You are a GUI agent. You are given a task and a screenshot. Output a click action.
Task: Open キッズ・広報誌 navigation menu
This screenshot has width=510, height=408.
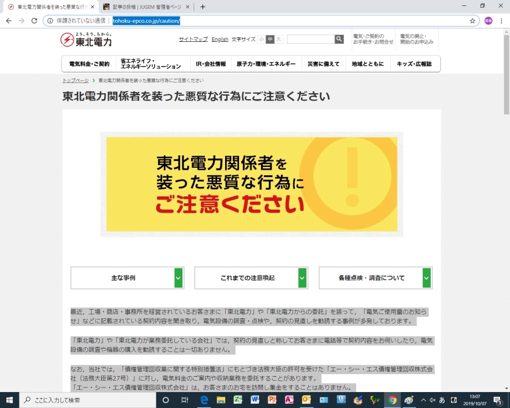[x=415, y=64]
